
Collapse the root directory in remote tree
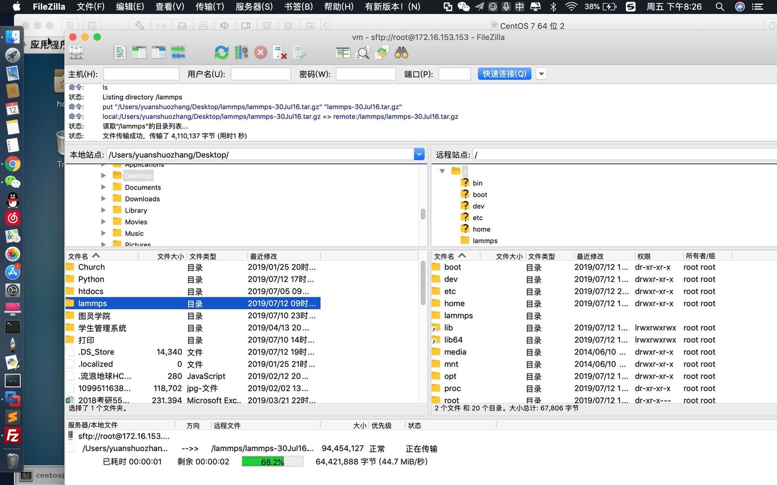tap(442, 171)
